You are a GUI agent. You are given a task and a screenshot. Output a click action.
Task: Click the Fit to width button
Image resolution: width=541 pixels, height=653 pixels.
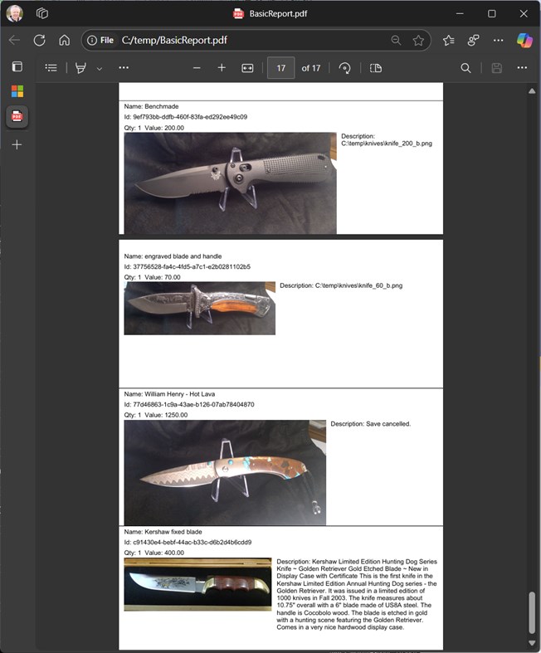click(x=247, y=68)
